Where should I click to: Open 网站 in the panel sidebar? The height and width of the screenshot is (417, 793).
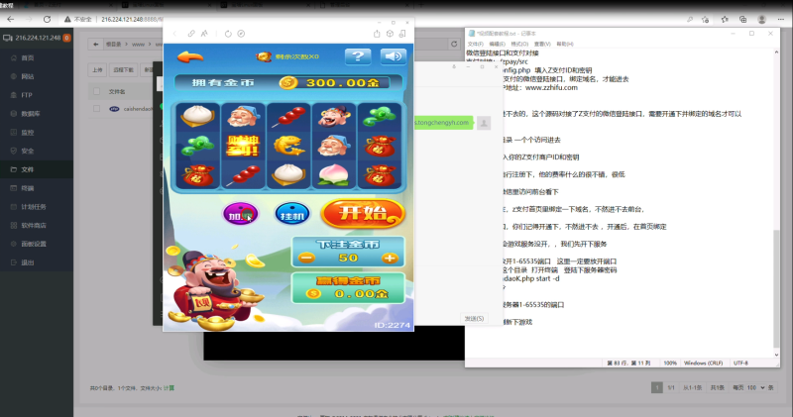click(28, 77)
